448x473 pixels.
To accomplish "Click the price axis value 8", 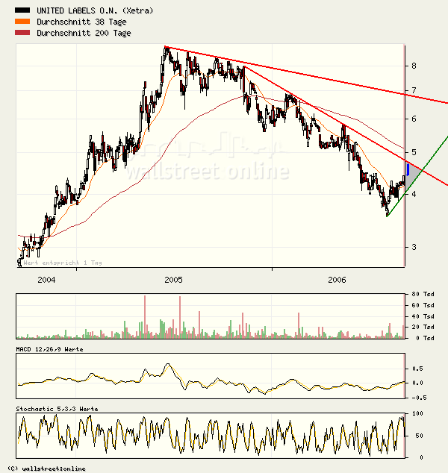I will (x=414, y=66).
